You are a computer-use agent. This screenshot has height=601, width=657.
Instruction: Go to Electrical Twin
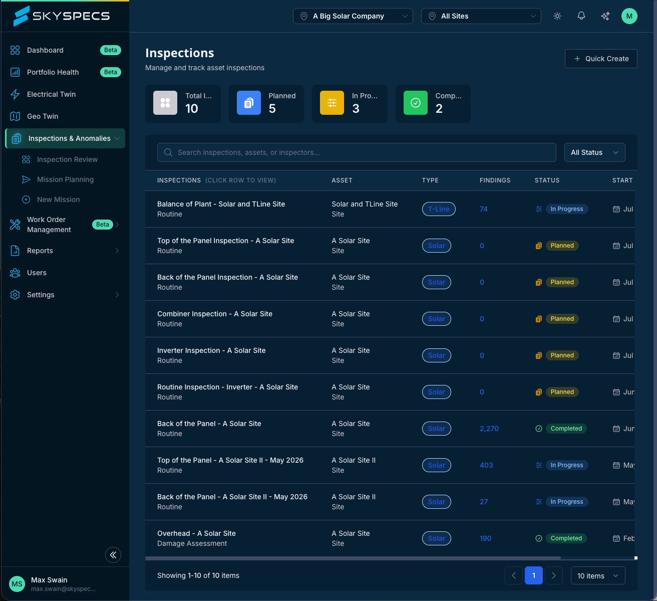(65, 94)
